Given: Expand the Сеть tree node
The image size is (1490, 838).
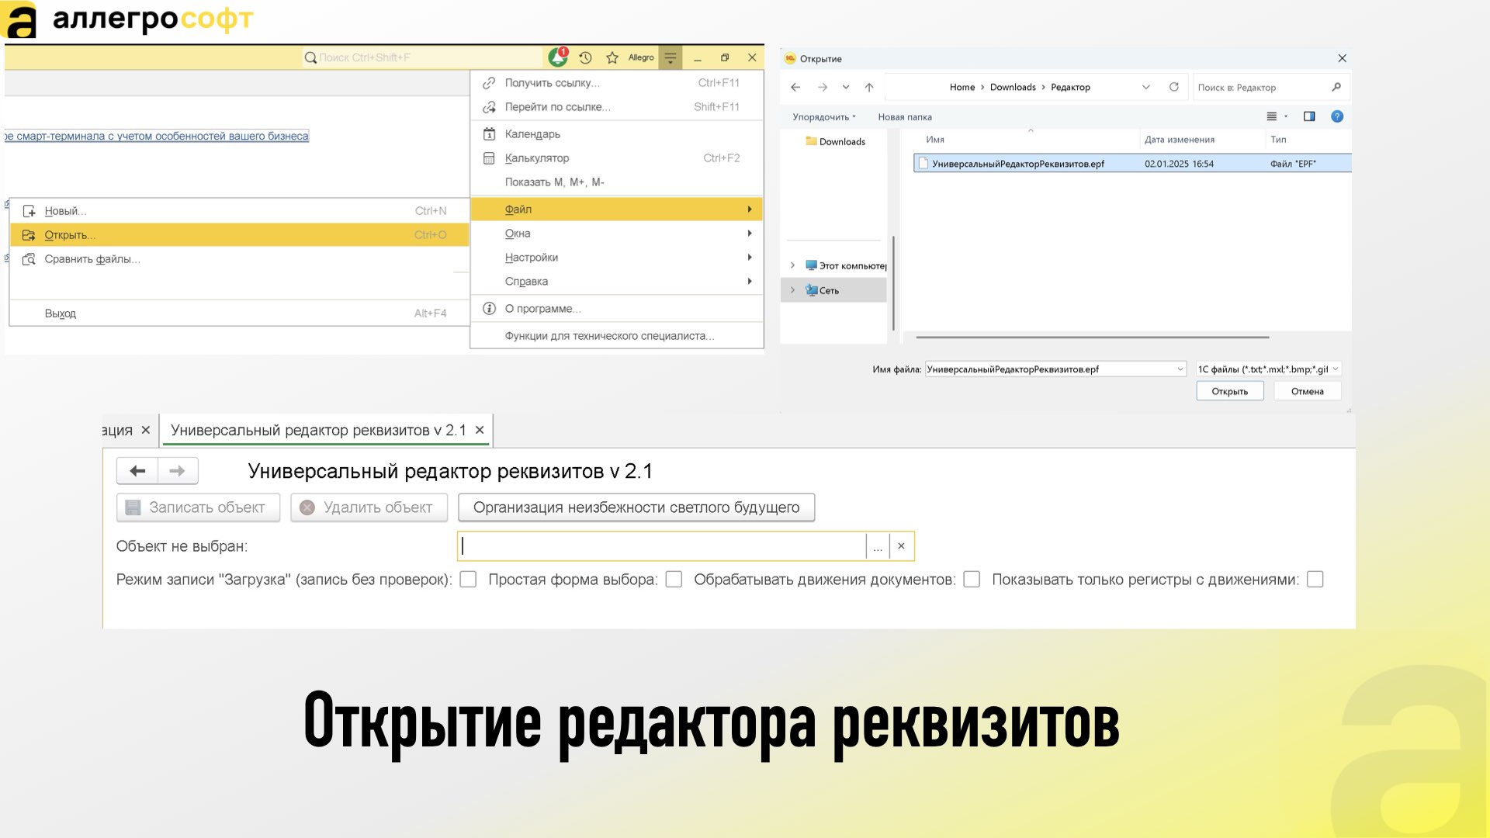Looking at the screenshot, I should point(792,290).
